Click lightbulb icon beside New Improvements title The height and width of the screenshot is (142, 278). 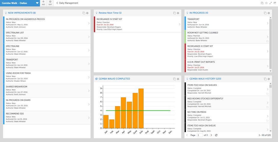[6, 13]
